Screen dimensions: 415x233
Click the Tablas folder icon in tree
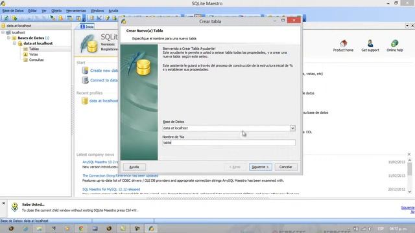(25, 49)
